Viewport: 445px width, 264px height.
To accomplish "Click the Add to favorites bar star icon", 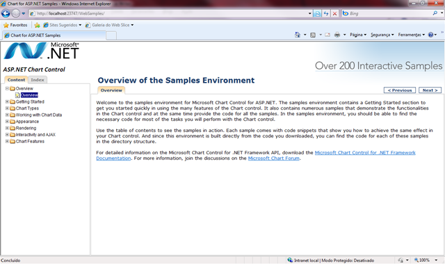I will tap(37, 25).
